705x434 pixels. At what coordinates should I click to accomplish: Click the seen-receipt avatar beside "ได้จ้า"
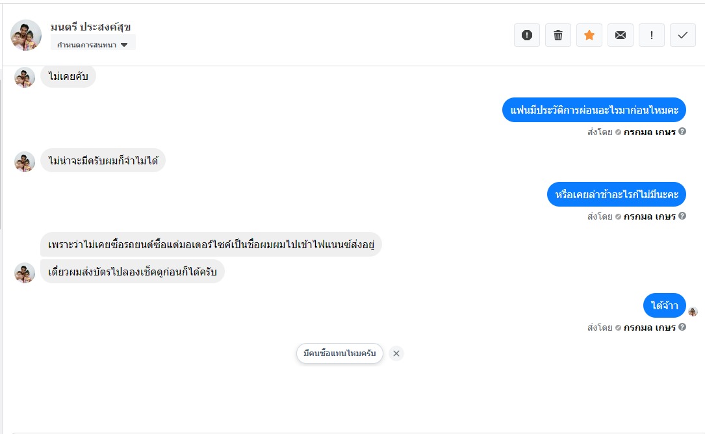693,312
